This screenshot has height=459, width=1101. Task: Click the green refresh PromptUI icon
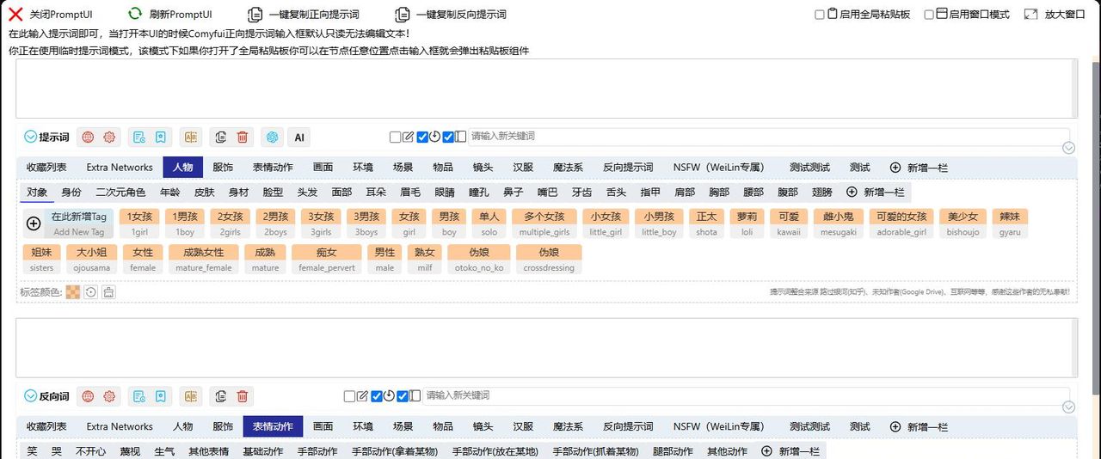[135, 14]
